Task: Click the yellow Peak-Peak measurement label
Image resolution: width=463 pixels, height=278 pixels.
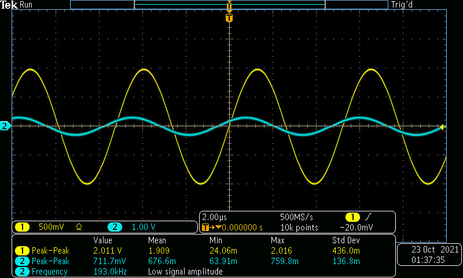Action: [x=50, y=251]
